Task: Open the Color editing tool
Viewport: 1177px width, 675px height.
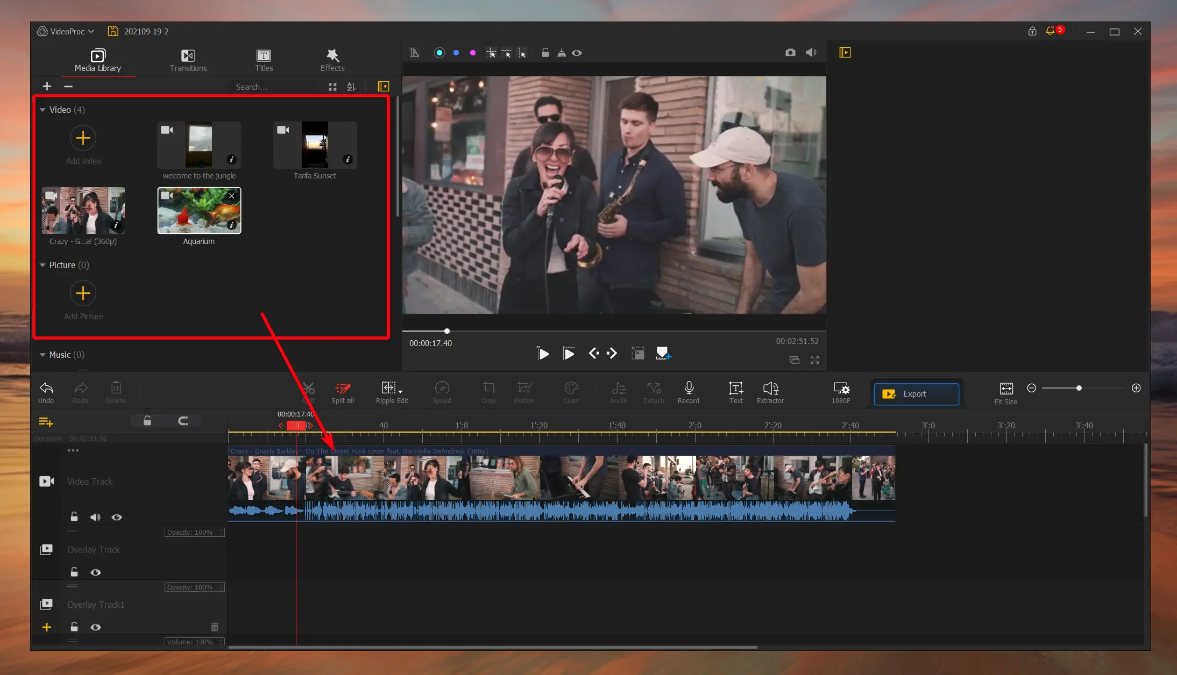Action: click(570, 392)
